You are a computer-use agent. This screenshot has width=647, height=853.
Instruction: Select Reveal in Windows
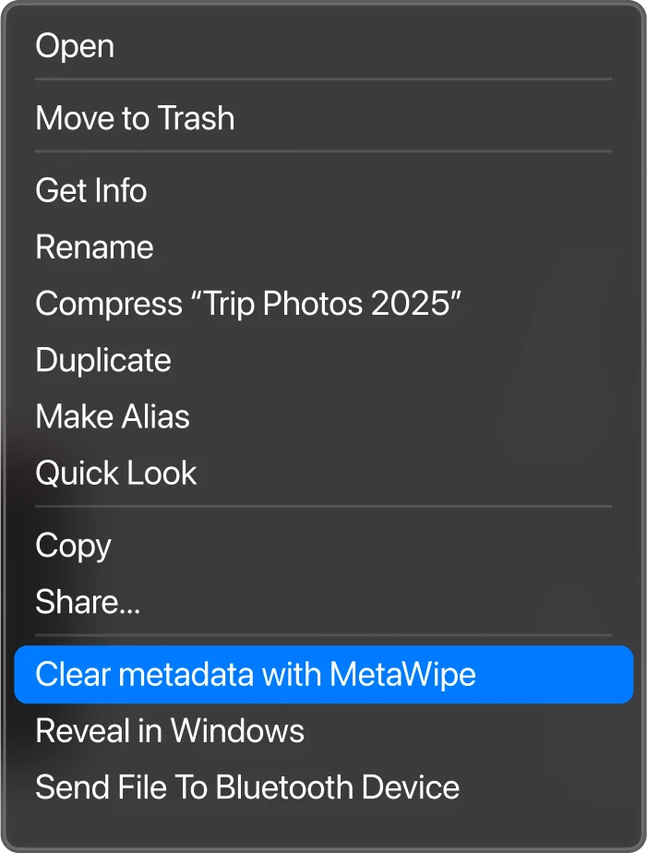169,730
